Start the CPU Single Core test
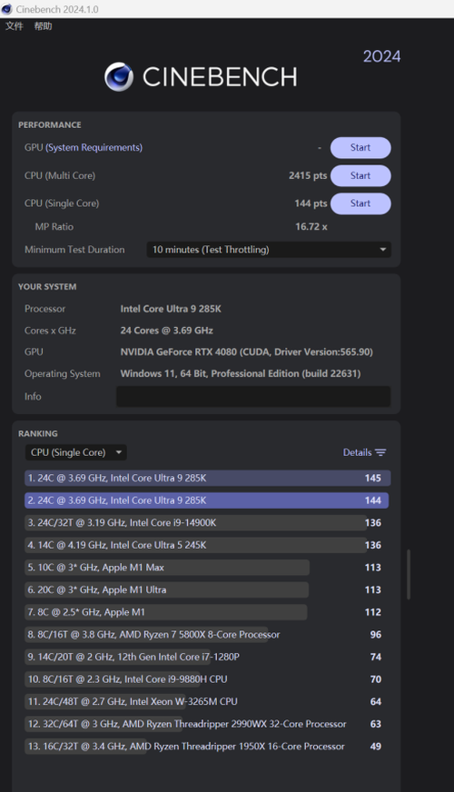This screenshot has height=792, width=454. tap(360, 203)
